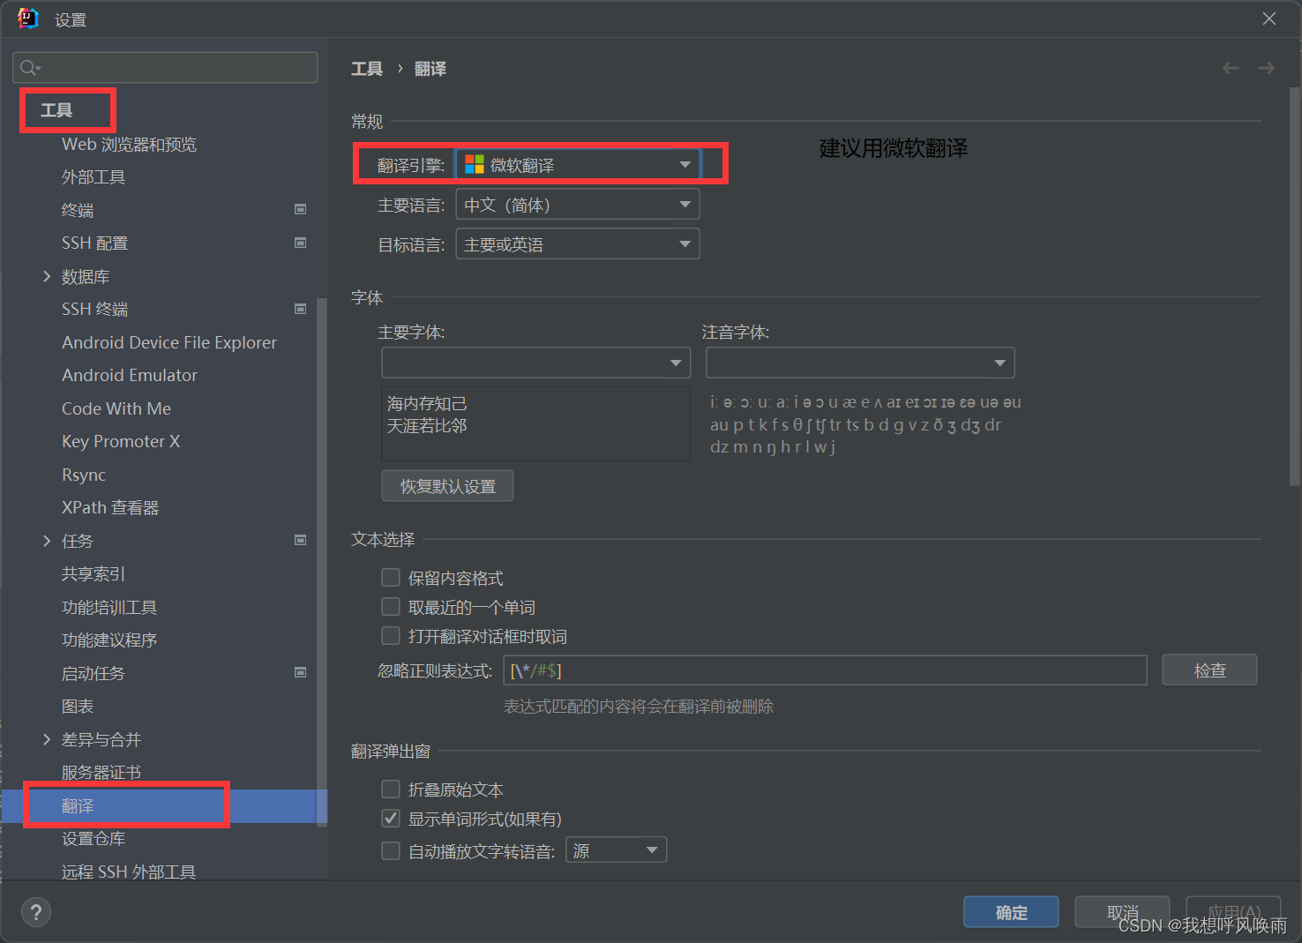Navigate back with the left arrow
The height and width of the screenshot is (943, 1302).
point(1231,68)
